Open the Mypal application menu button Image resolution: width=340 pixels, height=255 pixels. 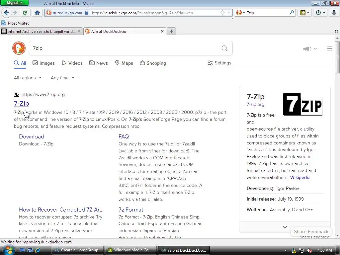point(14,3)
